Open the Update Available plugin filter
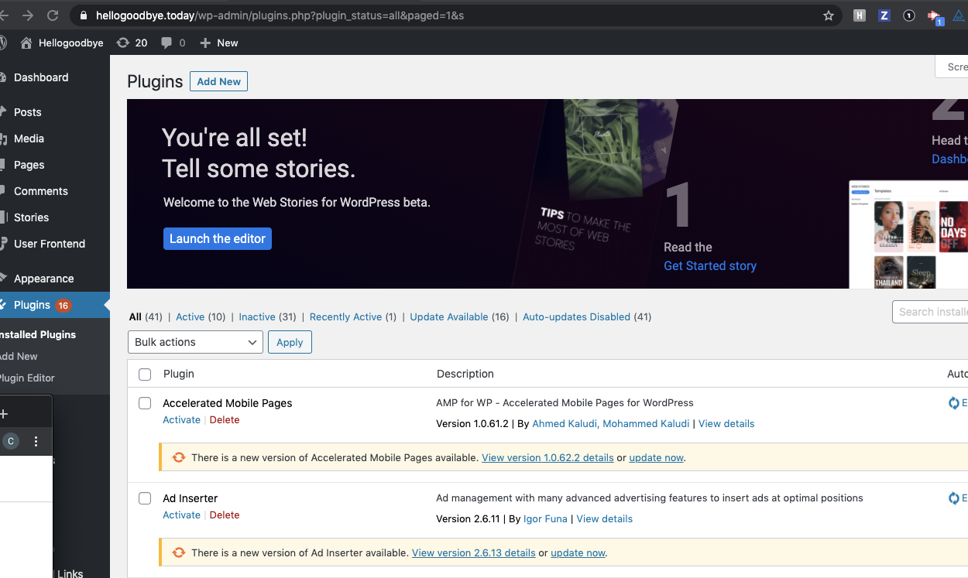Viewport: 968px width, 578px height. tap(449, 316)
